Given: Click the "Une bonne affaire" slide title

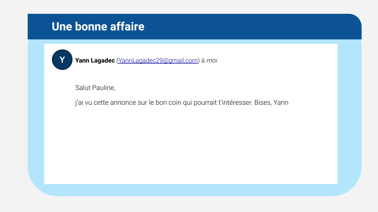Looking at the screenshot, I should [x=98, y=27].
